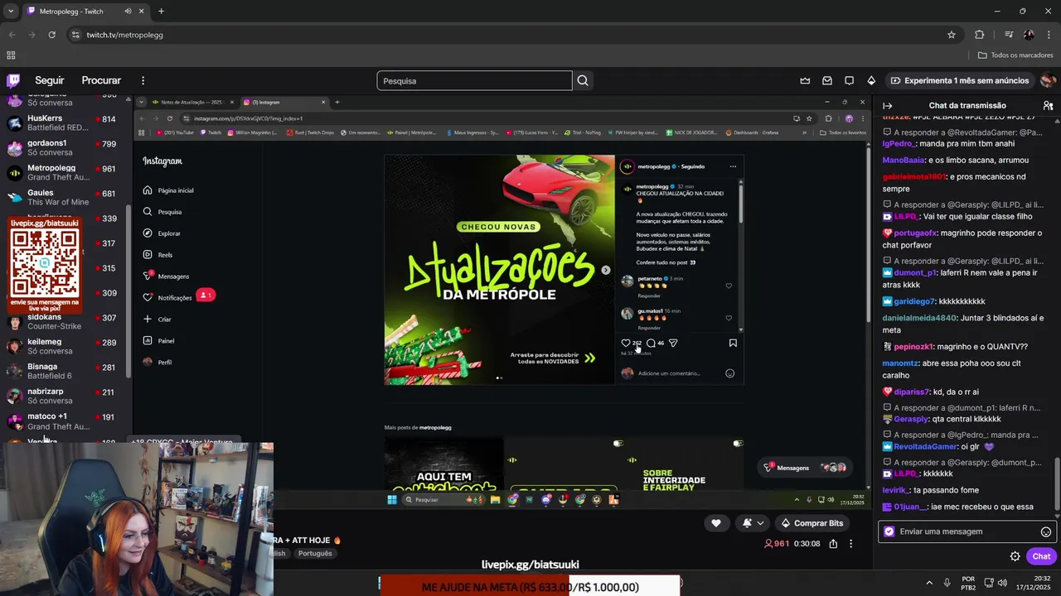
Task: Click inside the Pesquisa search field
Action: pyautogui.click(x=474, y=80)
